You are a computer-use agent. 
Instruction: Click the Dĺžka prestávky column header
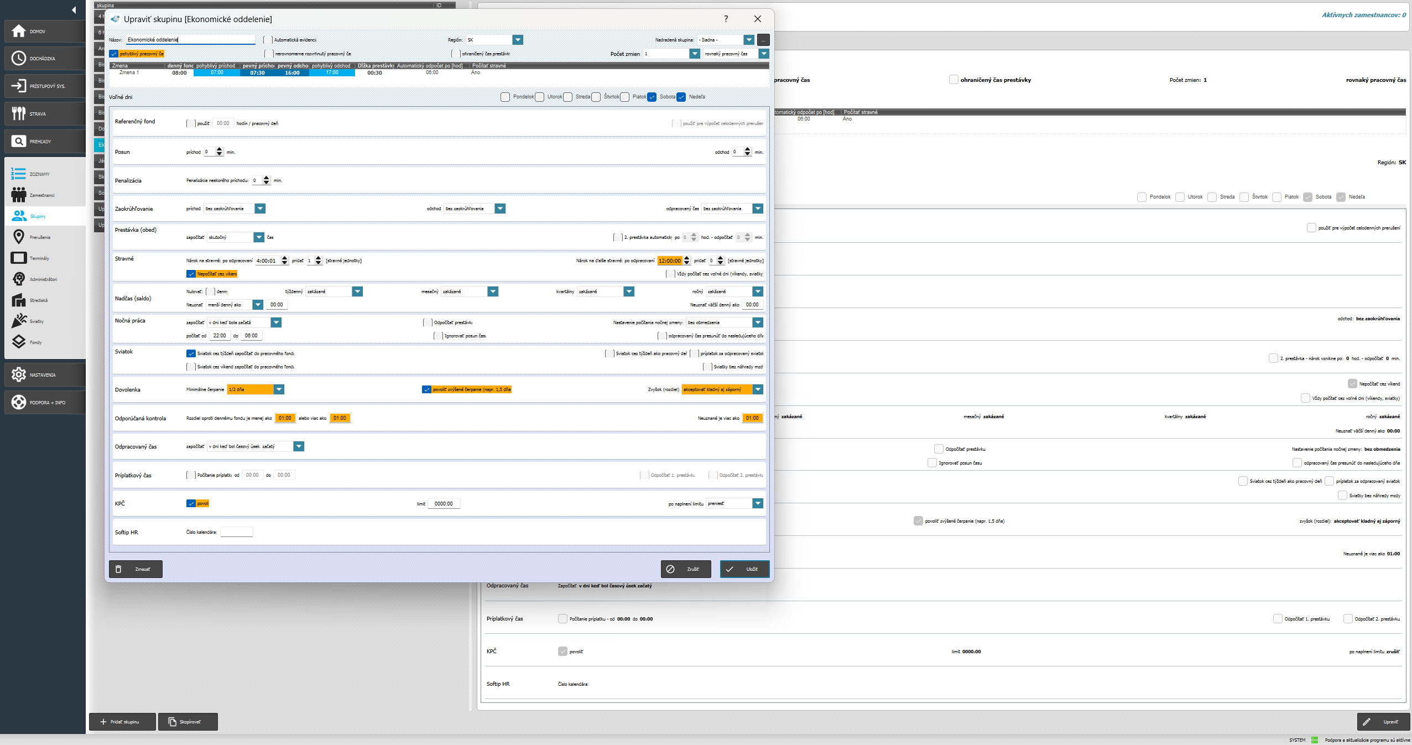coord(375,66)
